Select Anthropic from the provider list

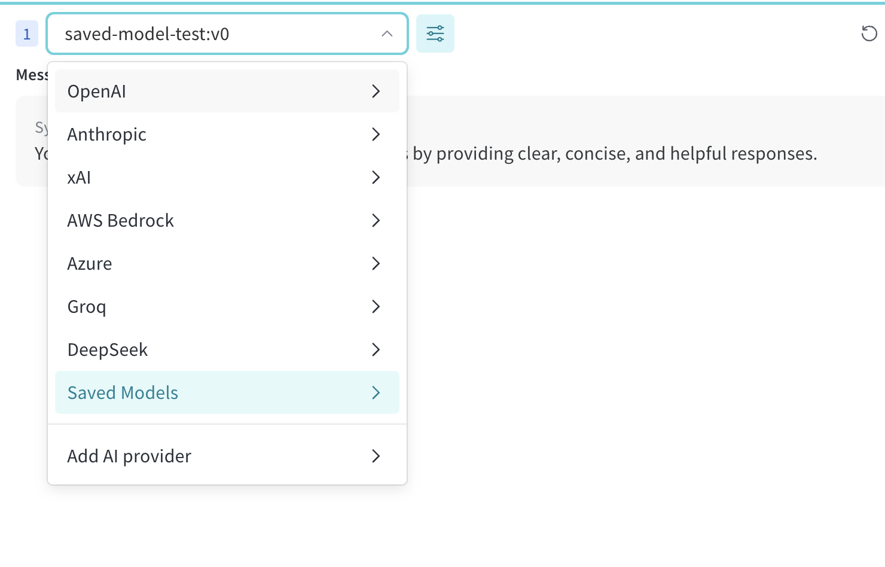click(x=227, y=134)
